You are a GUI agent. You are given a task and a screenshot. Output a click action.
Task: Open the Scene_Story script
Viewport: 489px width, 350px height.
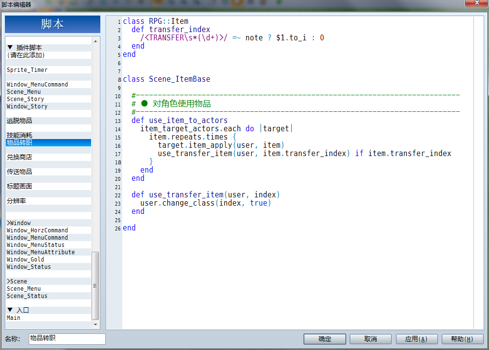pyautogui.click(x=48, y=99)
